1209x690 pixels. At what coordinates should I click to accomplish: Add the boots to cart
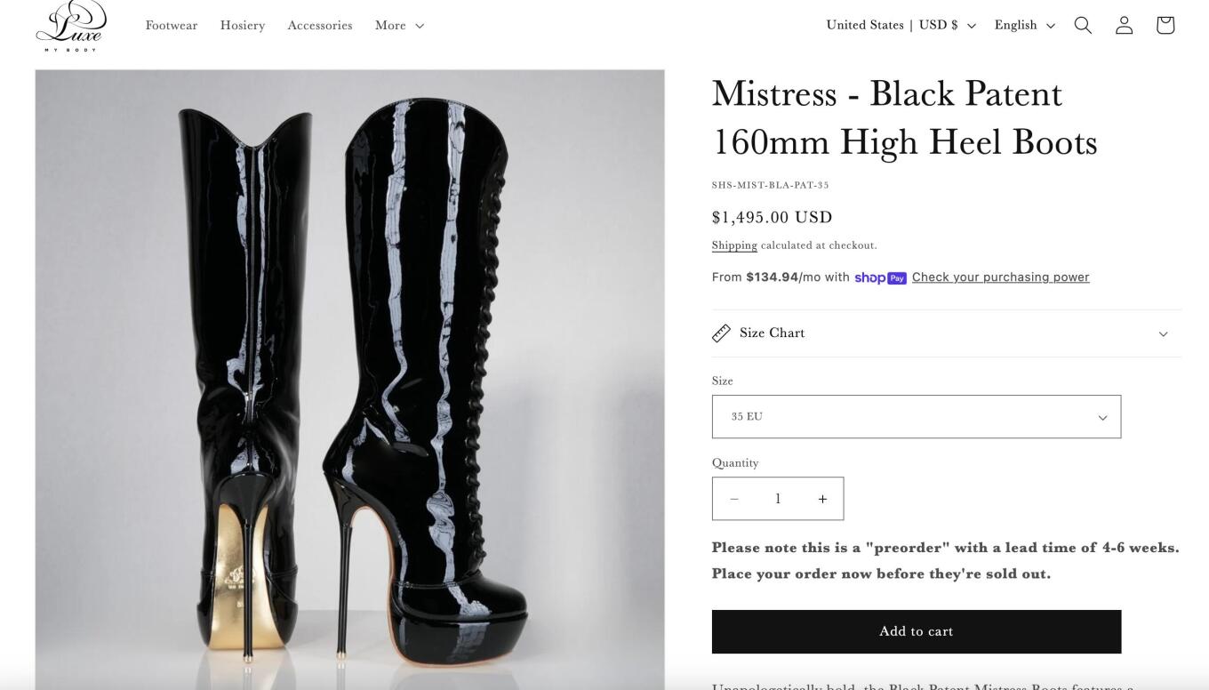tap(917, 631)
